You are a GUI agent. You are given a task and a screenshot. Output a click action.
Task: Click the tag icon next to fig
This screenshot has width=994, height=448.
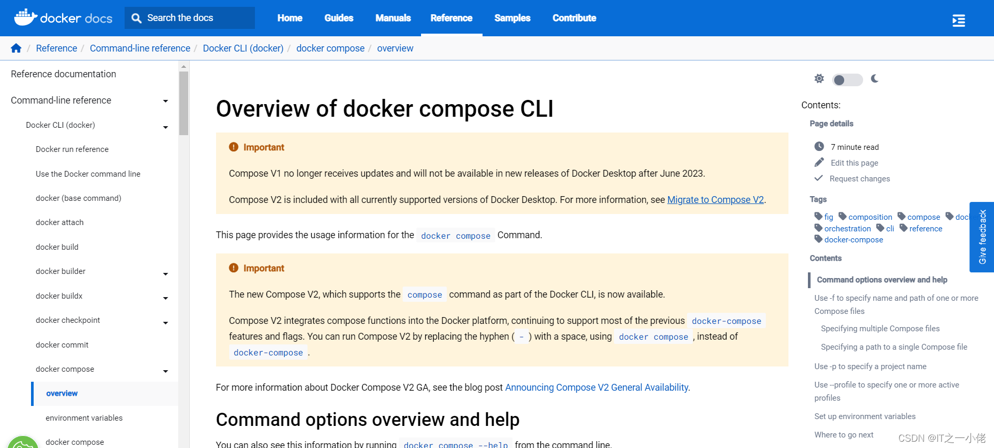[818, 216]
